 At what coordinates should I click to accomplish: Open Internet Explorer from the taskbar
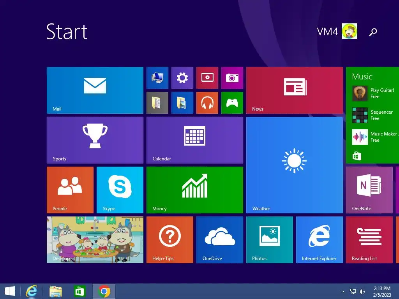(32, 291)
